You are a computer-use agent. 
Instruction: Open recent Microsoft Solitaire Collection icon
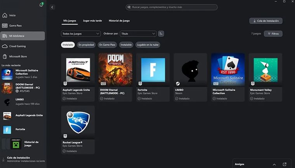tap(7, 74)
